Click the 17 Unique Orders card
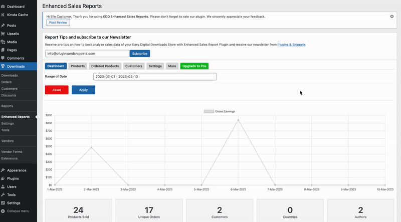Viewport: 401px width, 222px height. [149, 210]
